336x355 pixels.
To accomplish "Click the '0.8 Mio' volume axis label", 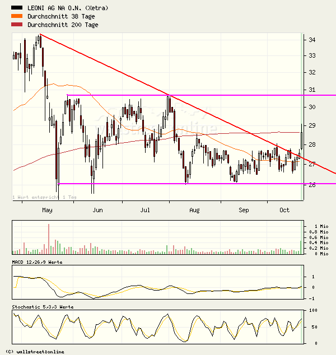I will pos(319,232).
